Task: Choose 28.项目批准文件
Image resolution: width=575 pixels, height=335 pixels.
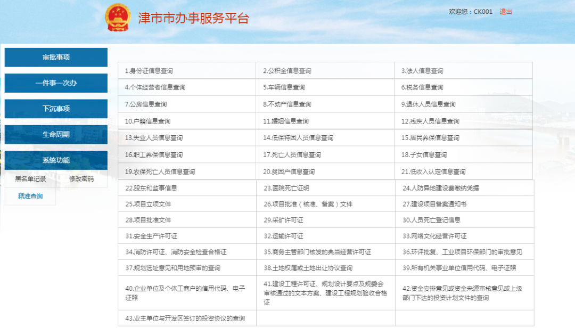Action: click(x=148, y=220)
